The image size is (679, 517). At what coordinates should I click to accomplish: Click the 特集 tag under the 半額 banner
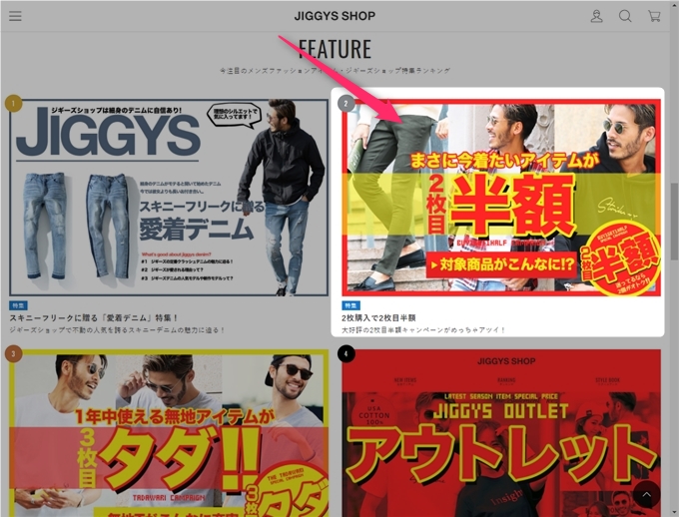pos(350,305)
